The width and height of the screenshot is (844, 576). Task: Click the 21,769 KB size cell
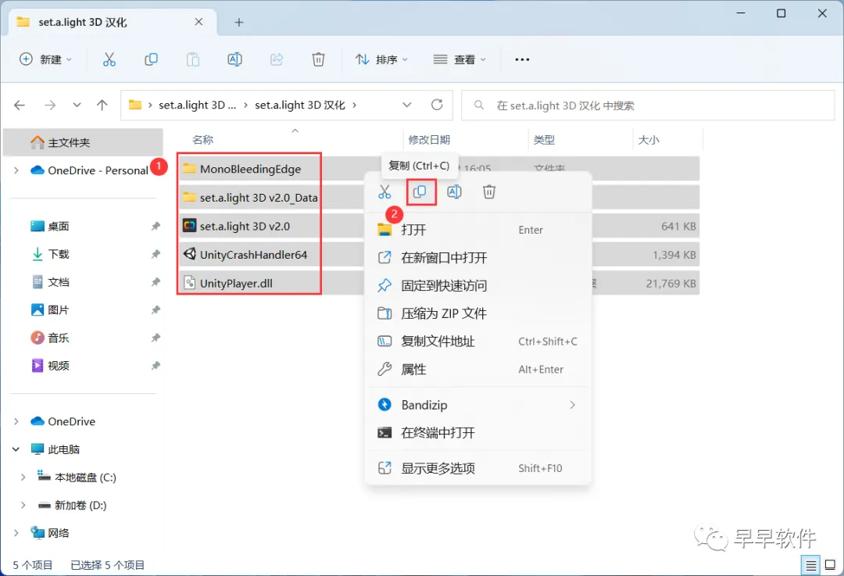pos(671,283)
